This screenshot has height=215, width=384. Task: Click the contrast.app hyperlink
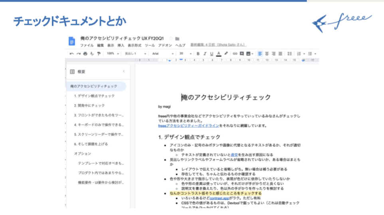220,198
